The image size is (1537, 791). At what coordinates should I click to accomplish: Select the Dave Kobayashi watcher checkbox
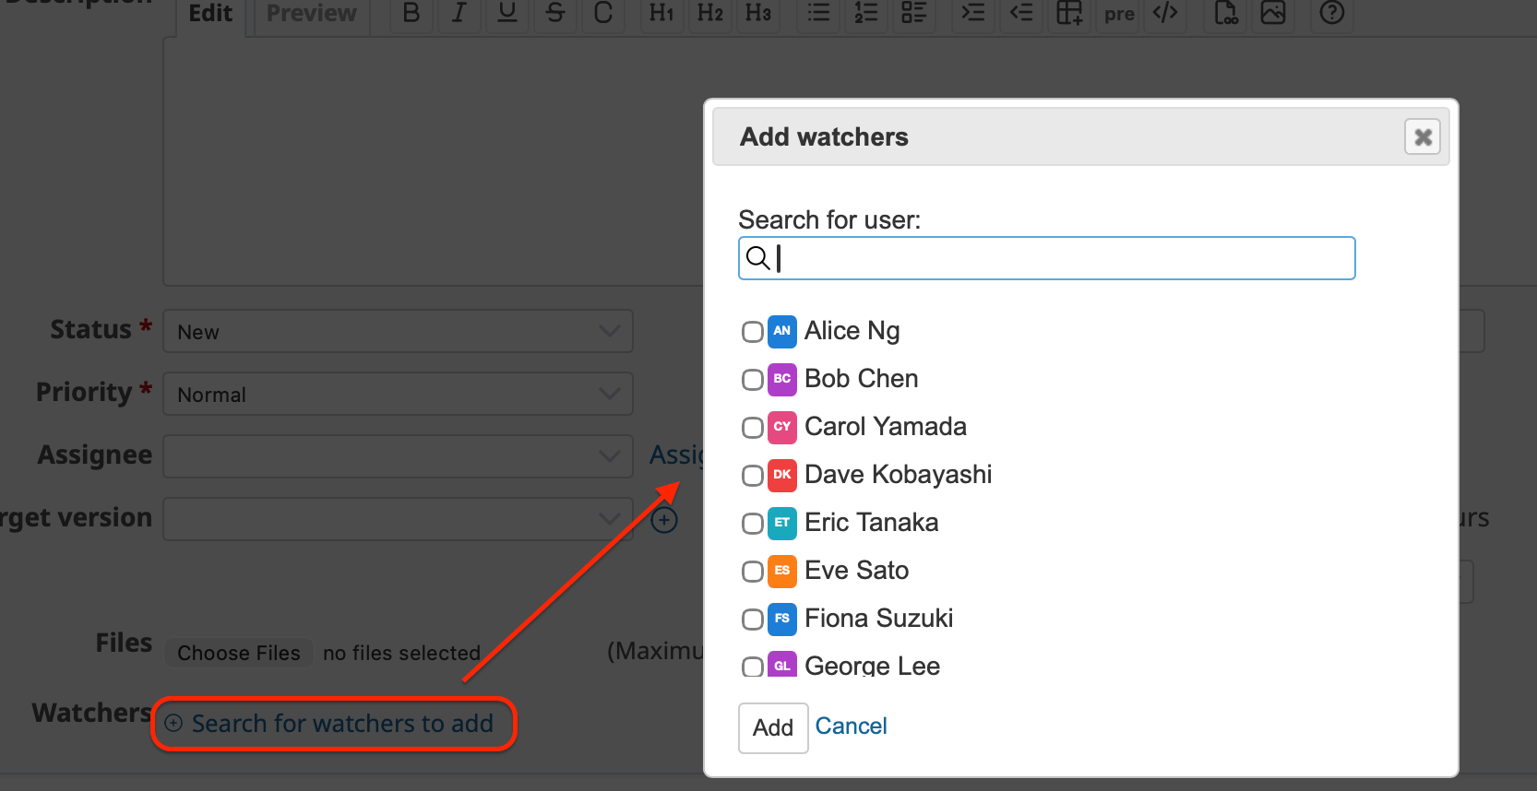click(753, 476)
